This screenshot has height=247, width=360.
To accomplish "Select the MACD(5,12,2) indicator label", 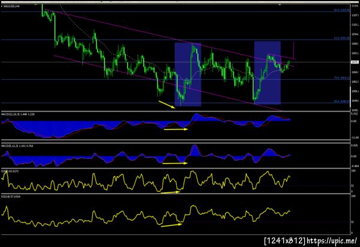I will point(17,146).
